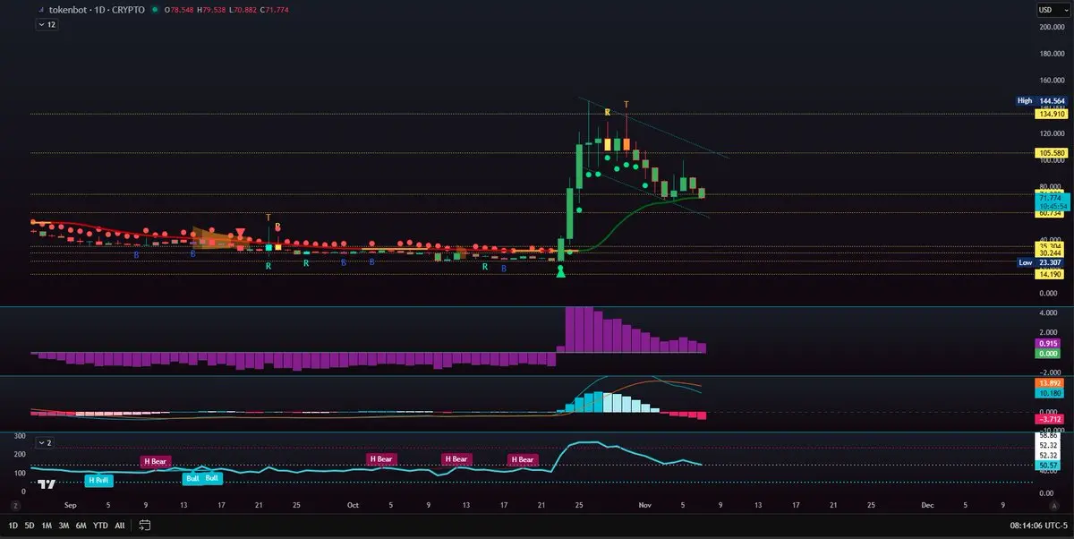
Task: Click the green market status dot
Action: [156, 9]
